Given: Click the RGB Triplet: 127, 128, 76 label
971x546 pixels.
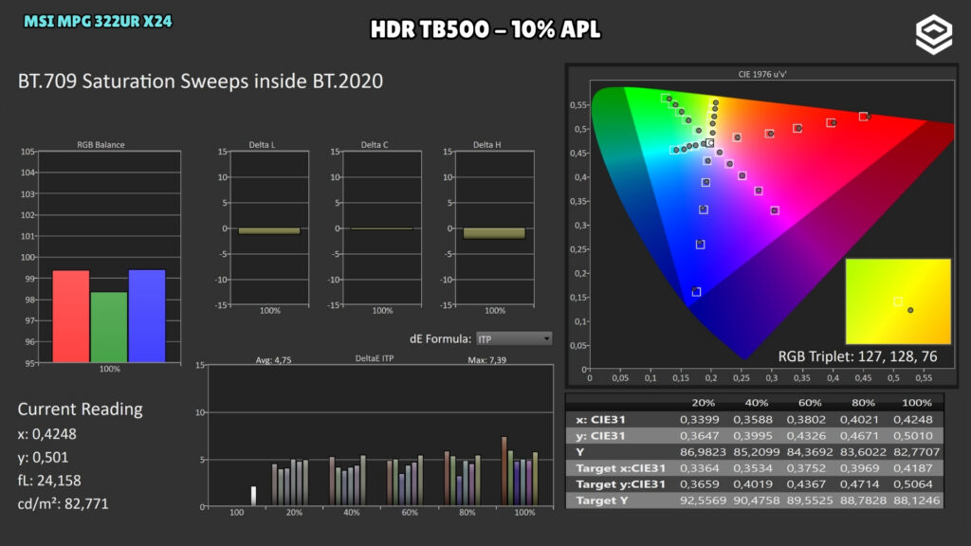Looking at the screenshot, I should point(857,356).
